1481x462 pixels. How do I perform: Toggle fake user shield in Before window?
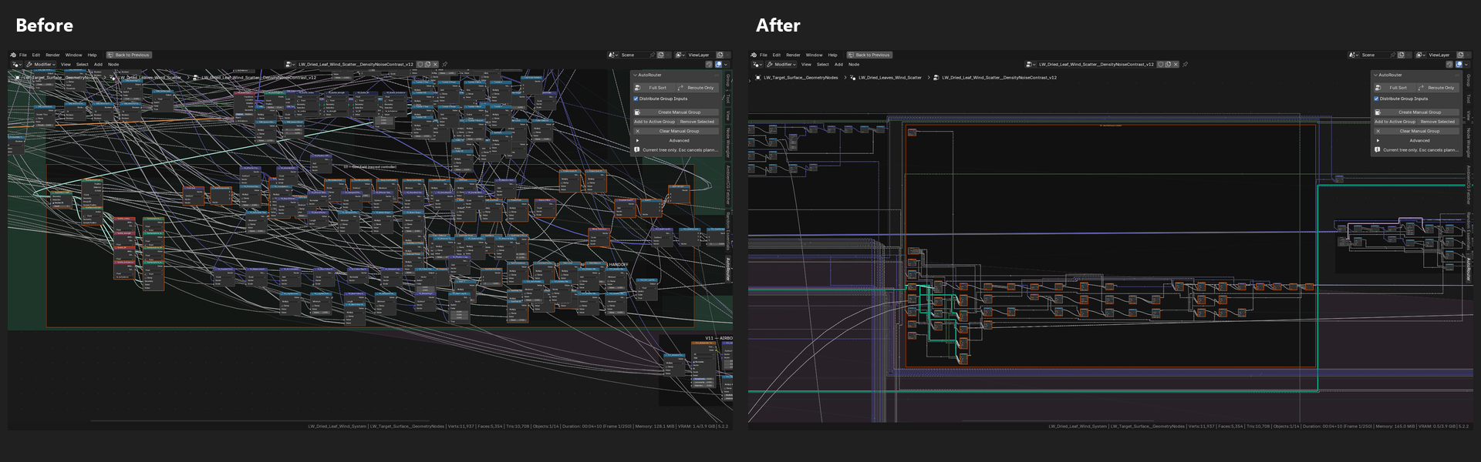coord(420,65)
